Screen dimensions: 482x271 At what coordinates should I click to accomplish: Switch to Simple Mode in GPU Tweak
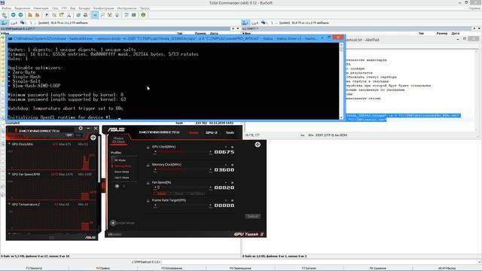pyautogui.click(x=123, y=223)
